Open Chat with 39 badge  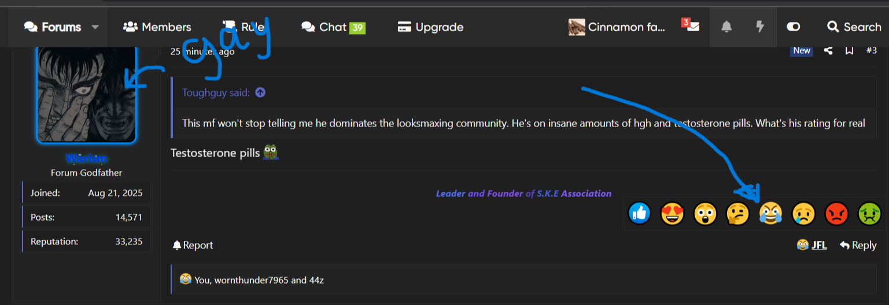click(334, 27)
